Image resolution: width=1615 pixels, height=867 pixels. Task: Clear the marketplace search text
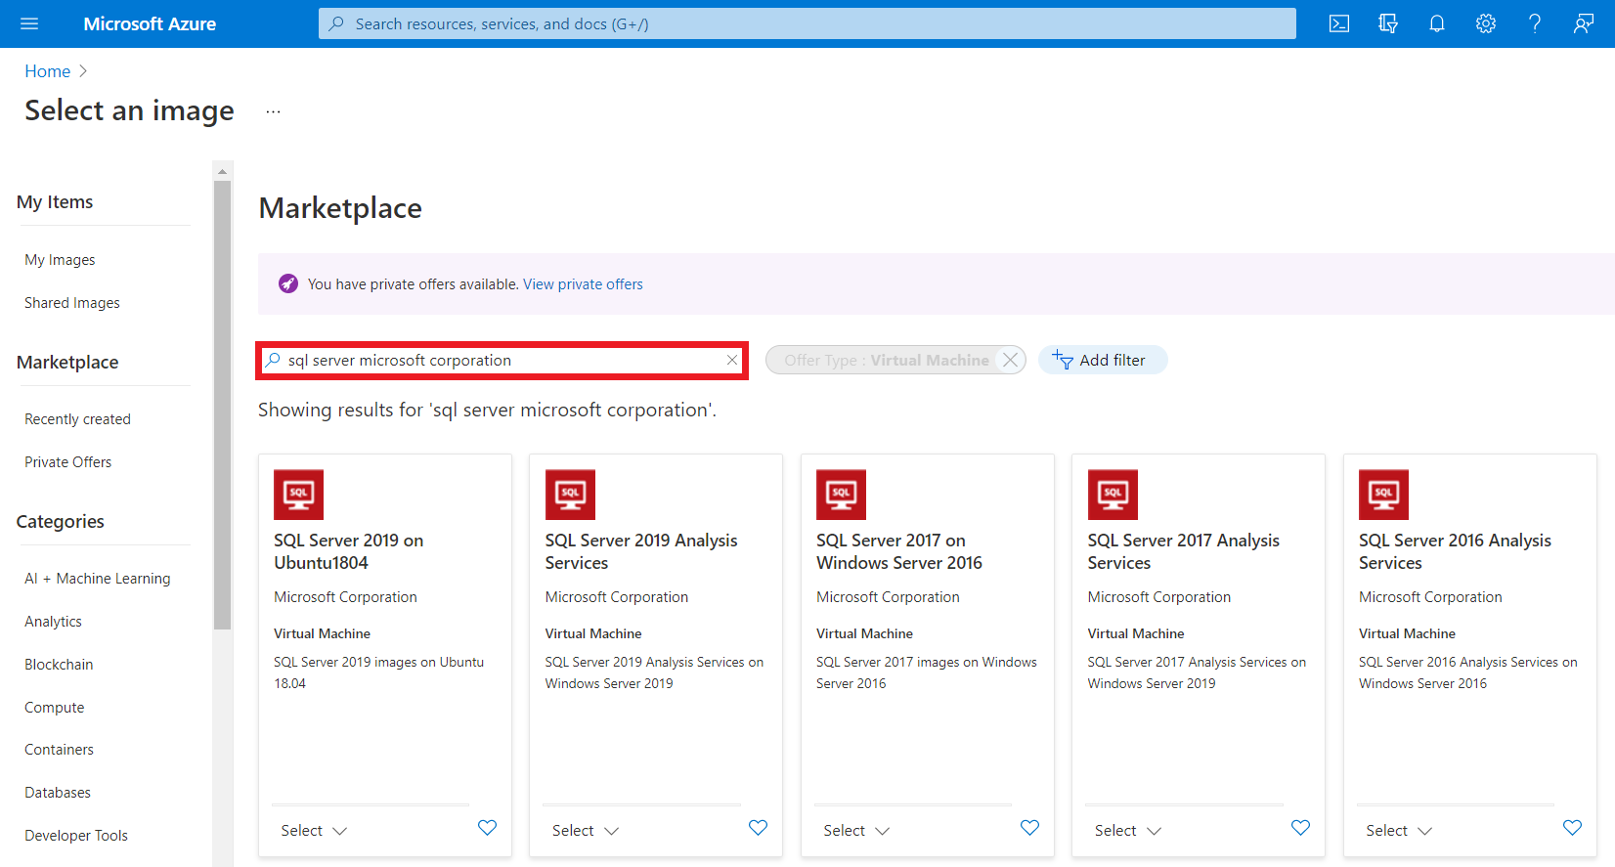click(731, 361)
